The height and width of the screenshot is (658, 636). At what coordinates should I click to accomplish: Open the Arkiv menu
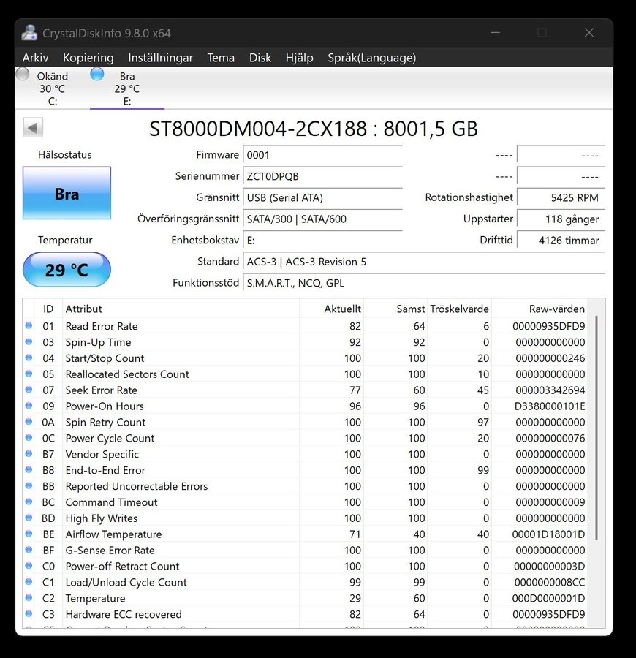(35, 58)
